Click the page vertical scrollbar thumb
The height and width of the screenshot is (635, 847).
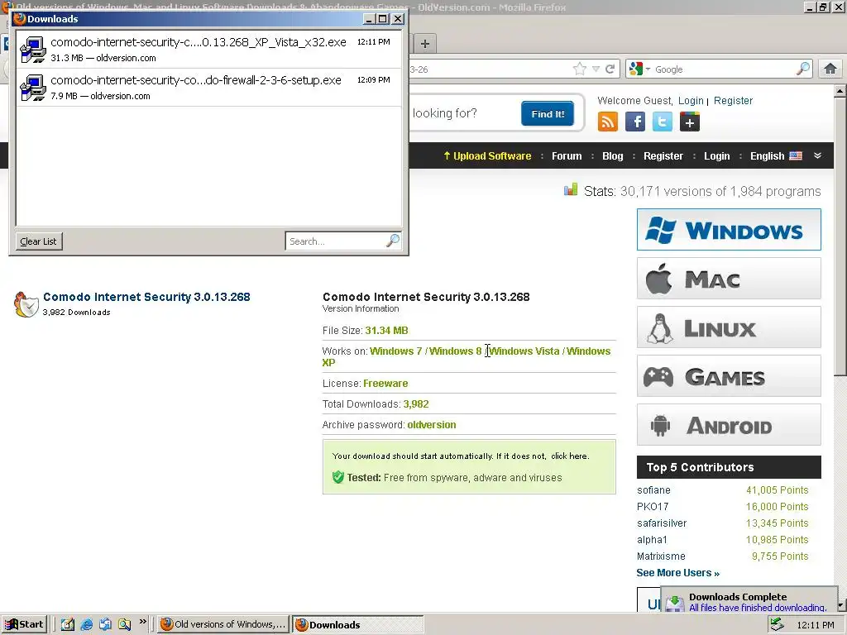840,236
